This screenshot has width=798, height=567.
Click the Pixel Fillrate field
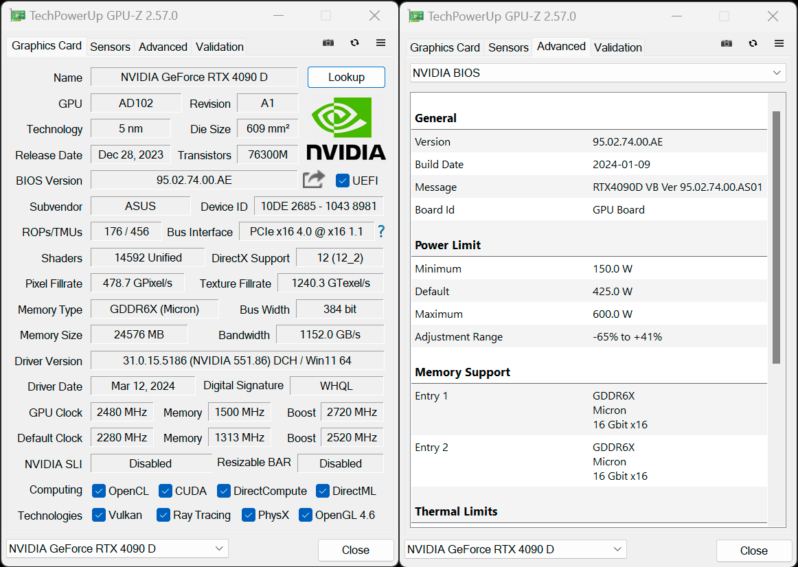137,283
